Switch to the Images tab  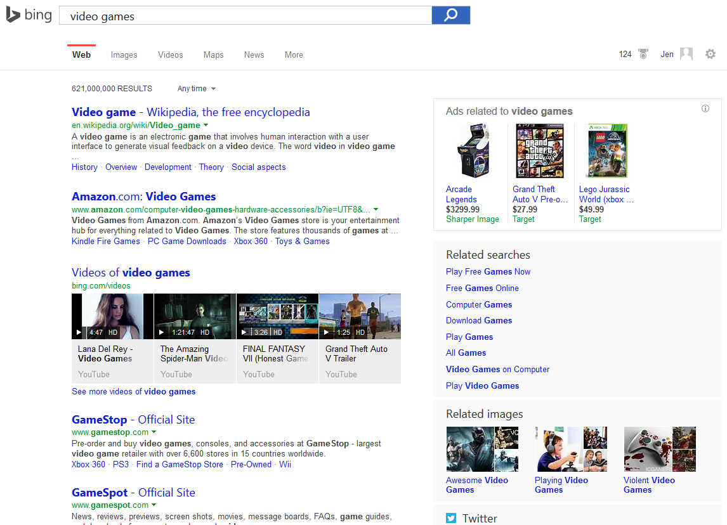point(124,55)
